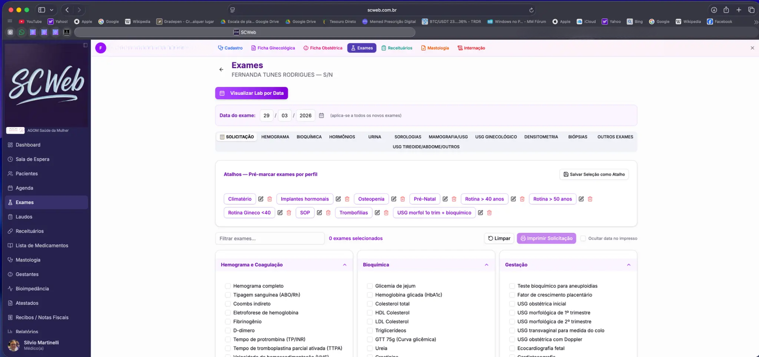
Task: Open Bioimpedância in the sidebar
Action: [46, 289]
